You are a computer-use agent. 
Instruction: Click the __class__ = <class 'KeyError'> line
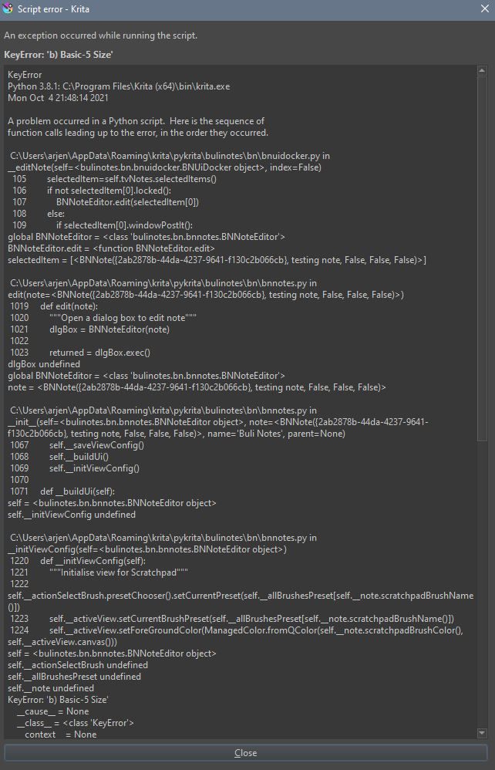coord(75,723)
